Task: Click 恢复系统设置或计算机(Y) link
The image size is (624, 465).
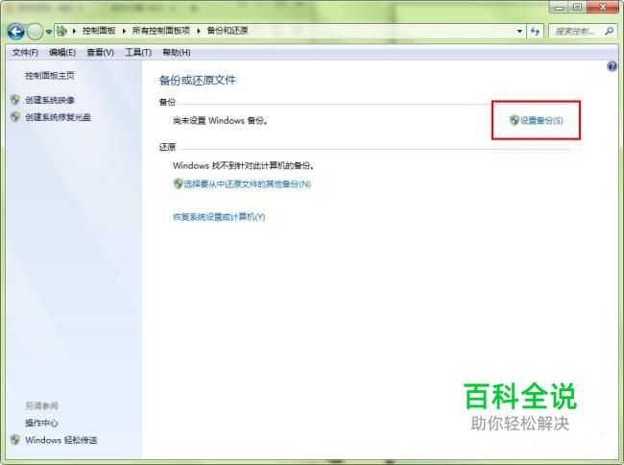Action: (x=219, y=217)
